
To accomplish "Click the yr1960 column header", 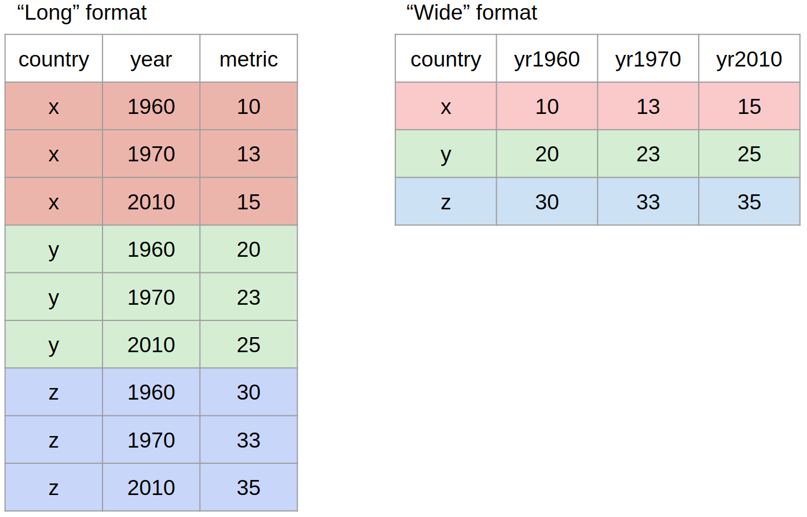I will 546,59.
